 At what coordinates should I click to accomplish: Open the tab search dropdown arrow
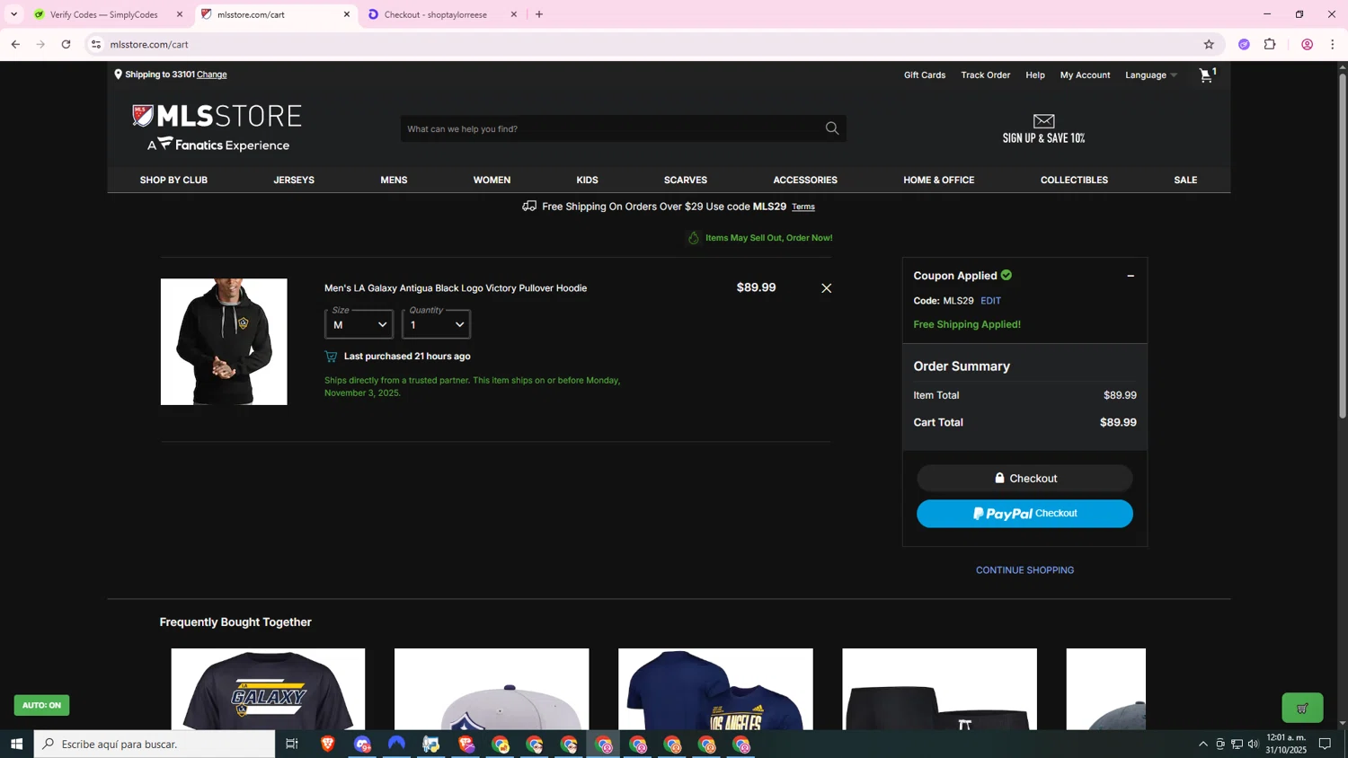[x=13, y=14]
